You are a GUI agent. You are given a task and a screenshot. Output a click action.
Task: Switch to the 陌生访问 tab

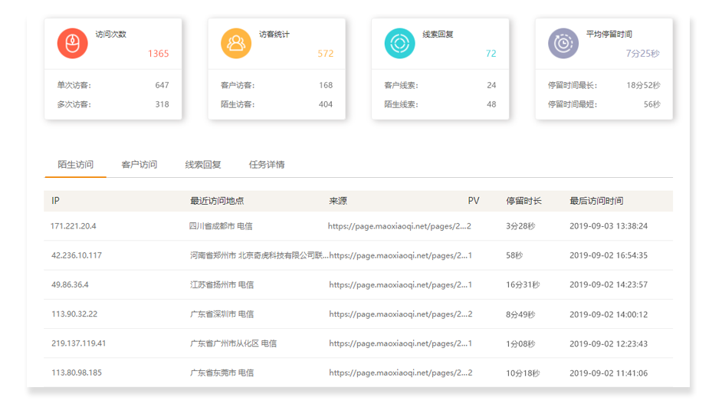click(76, 164)
